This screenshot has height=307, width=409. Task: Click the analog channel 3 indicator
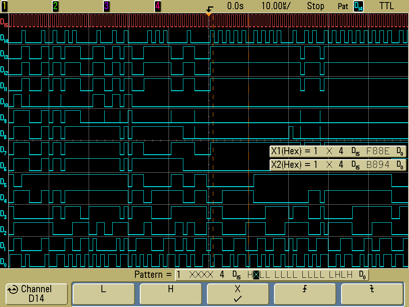coord(106,6)
